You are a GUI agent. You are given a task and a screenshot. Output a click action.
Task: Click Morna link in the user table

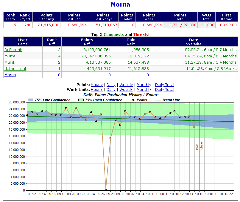(x=10, y=75)
